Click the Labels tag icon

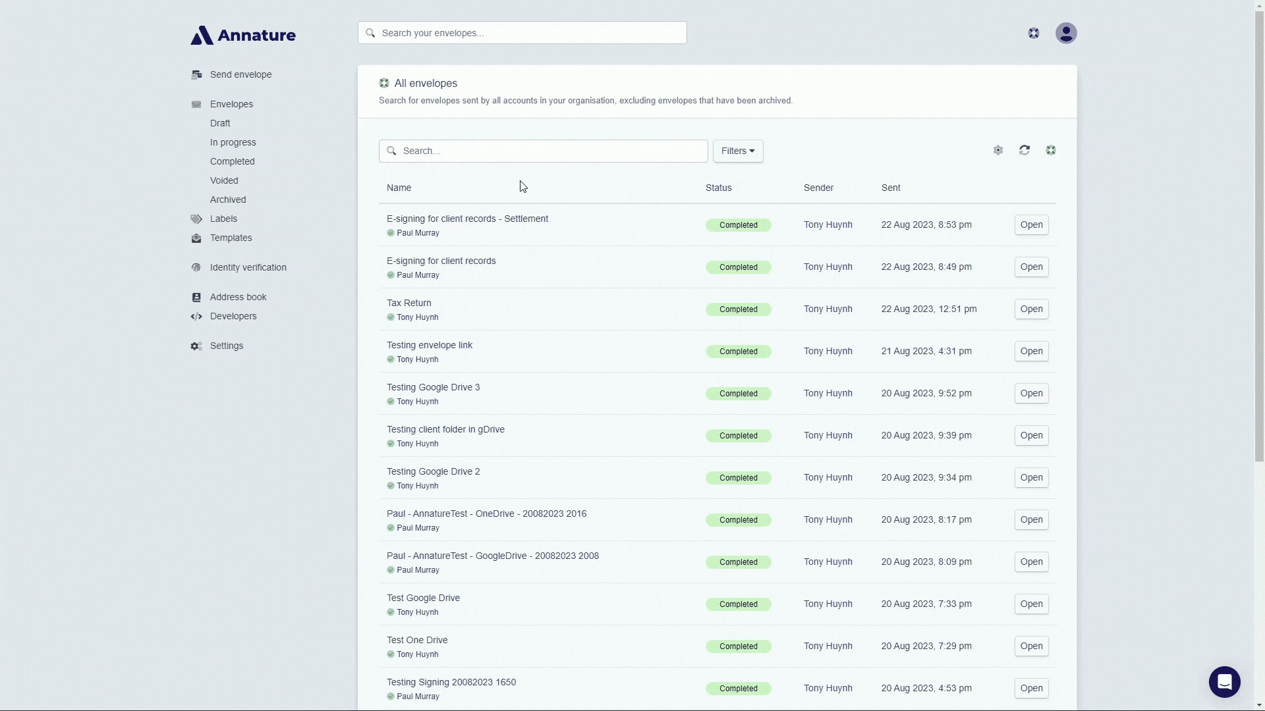click(196, 219)
